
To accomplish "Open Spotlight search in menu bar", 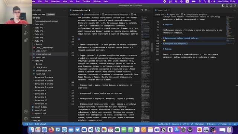I will [x=205, y=1].
